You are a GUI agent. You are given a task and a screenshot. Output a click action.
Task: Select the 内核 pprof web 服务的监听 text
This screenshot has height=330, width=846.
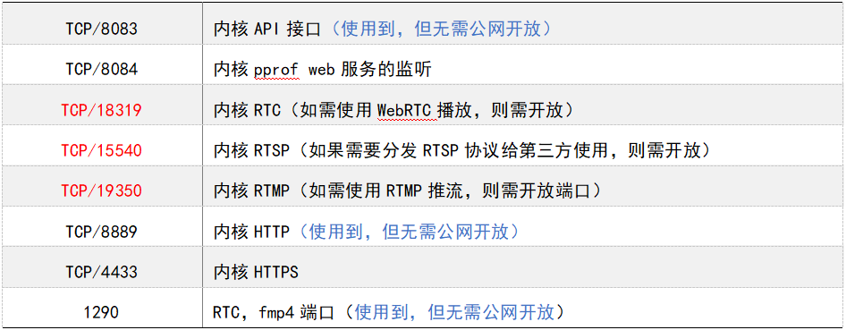pyautogui.click(x=323, y=69)
